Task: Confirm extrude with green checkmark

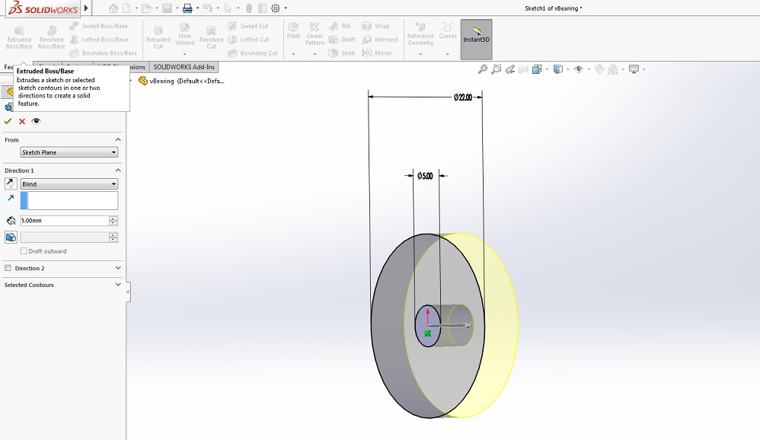Action: (x=8, y=121)
